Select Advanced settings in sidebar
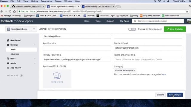This screenshot has height=107, width=191. 15,54
